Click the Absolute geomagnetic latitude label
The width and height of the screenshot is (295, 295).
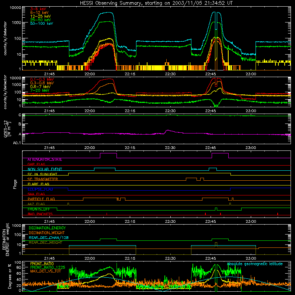(255, 264)
